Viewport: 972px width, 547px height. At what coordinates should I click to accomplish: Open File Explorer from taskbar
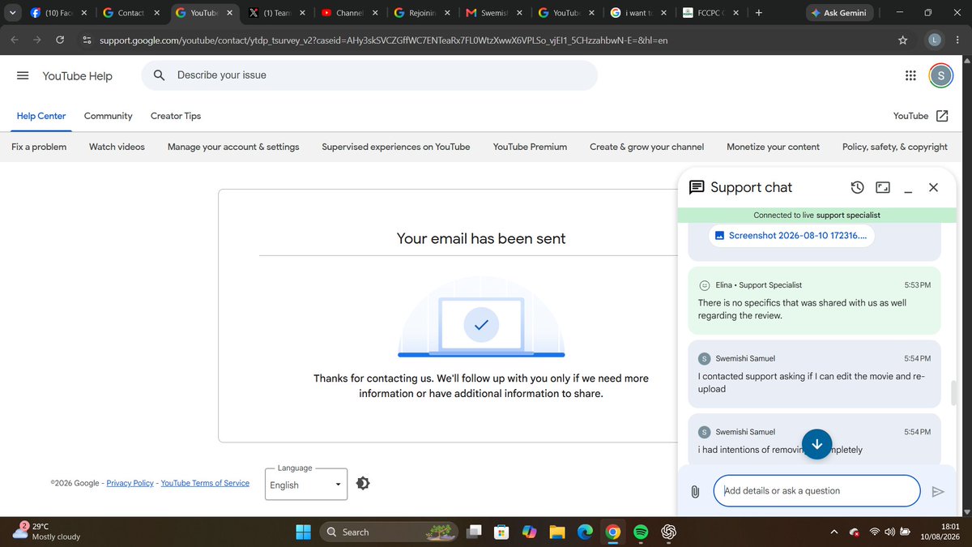pyautogui.click(x=557, y=532)
